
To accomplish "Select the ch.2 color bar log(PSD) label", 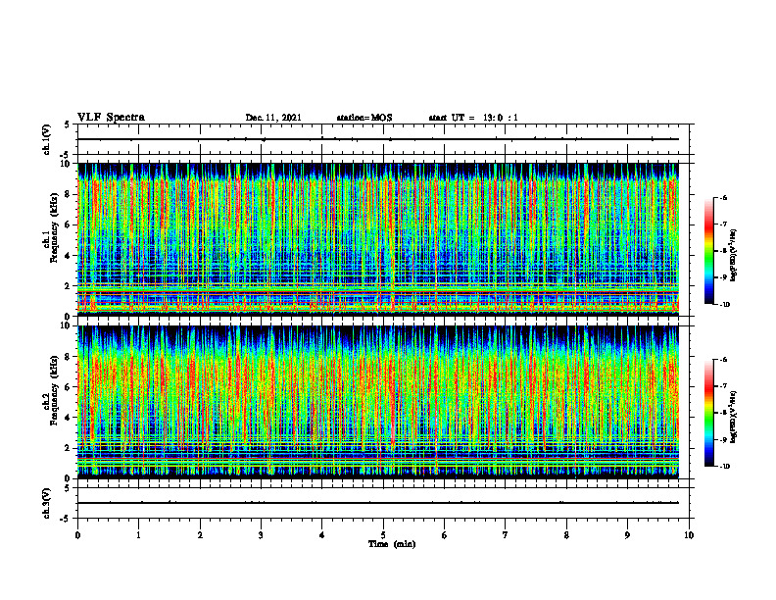I will pyautogui.click(x=734, y=416).
